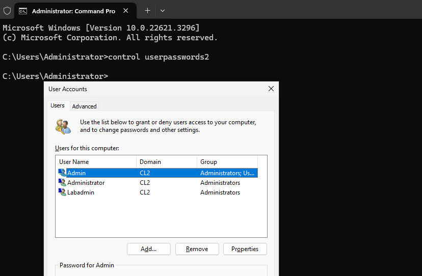Select the Labadmin user name
The height and width of the screenshot is (276, 422).
pyautogui.click(x=81, y=192)
